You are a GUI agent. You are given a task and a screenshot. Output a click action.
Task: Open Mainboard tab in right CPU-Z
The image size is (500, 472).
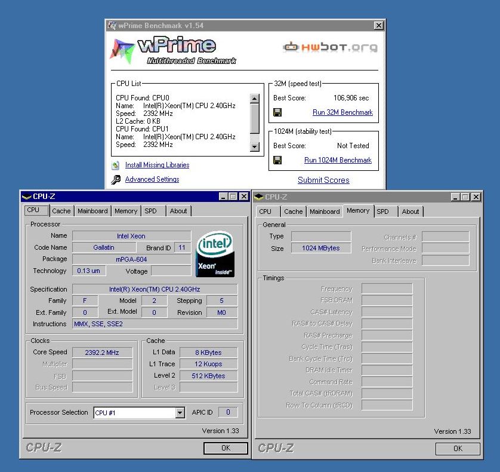325,212
